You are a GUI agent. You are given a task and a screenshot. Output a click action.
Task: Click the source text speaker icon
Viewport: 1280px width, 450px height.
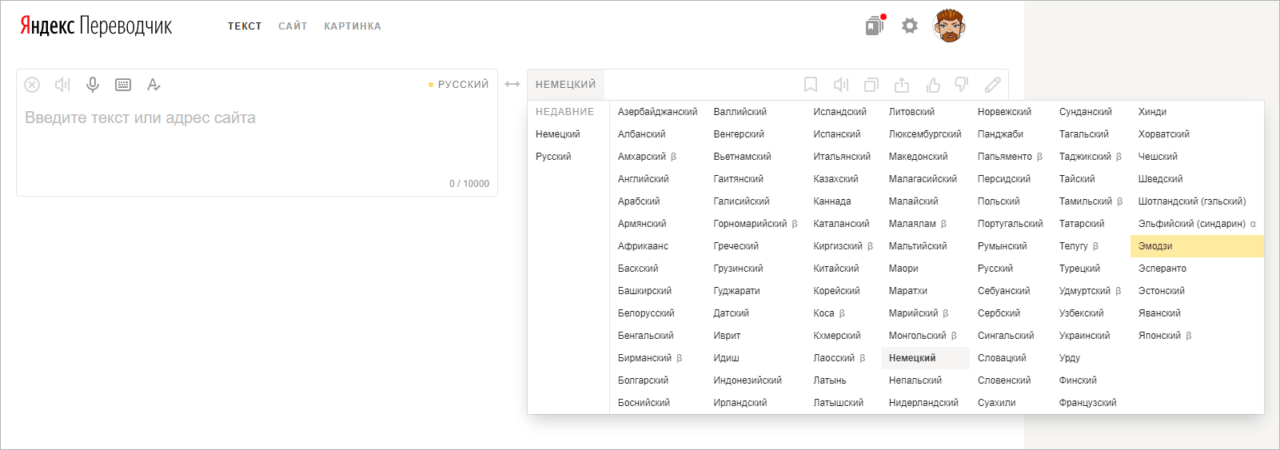[62, 85]
